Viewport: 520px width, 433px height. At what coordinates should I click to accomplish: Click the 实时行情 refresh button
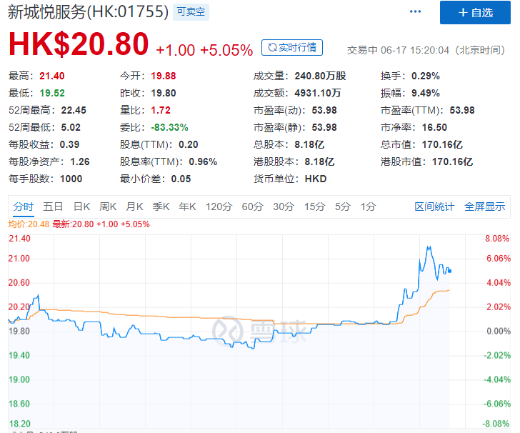[x=292, y=48]
